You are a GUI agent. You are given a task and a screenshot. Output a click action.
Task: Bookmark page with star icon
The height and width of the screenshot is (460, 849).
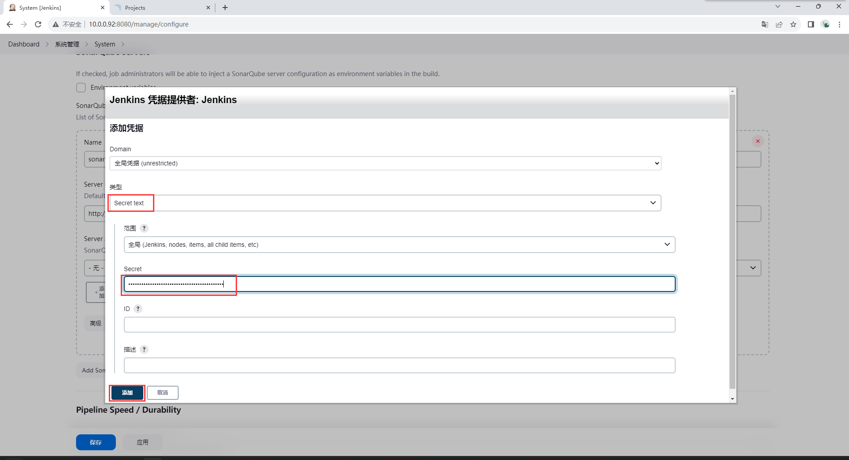[793, 24]
